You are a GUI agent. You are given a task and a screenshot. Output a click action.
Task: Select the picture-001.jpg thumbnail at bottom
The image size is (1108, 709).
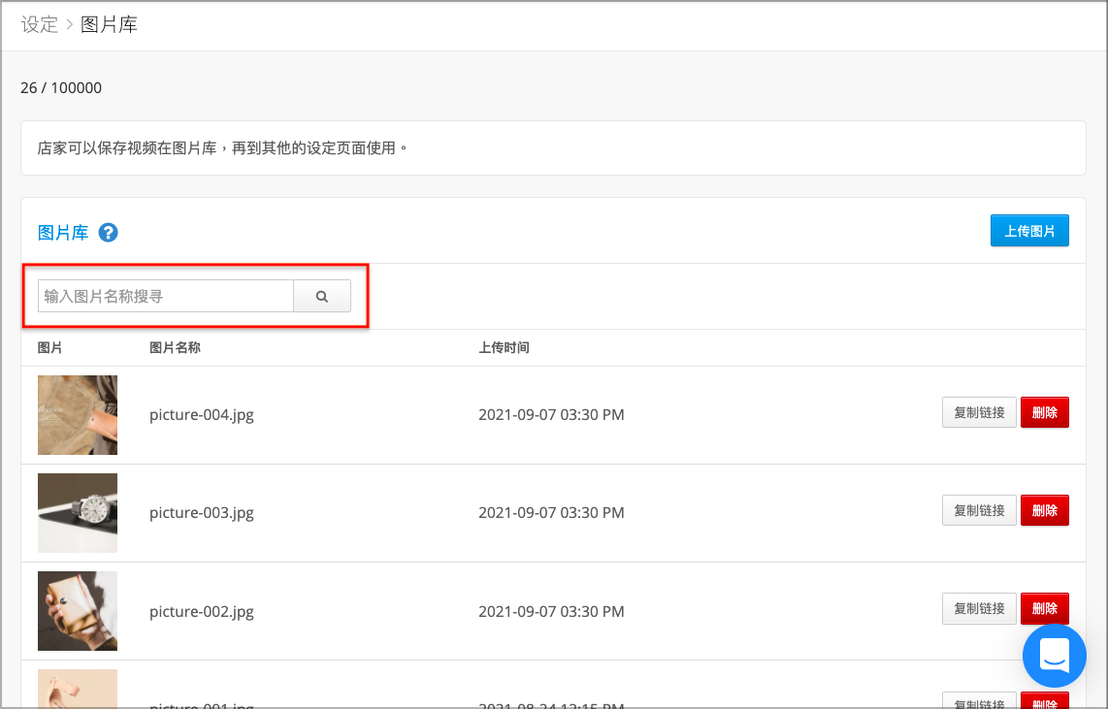78,689
